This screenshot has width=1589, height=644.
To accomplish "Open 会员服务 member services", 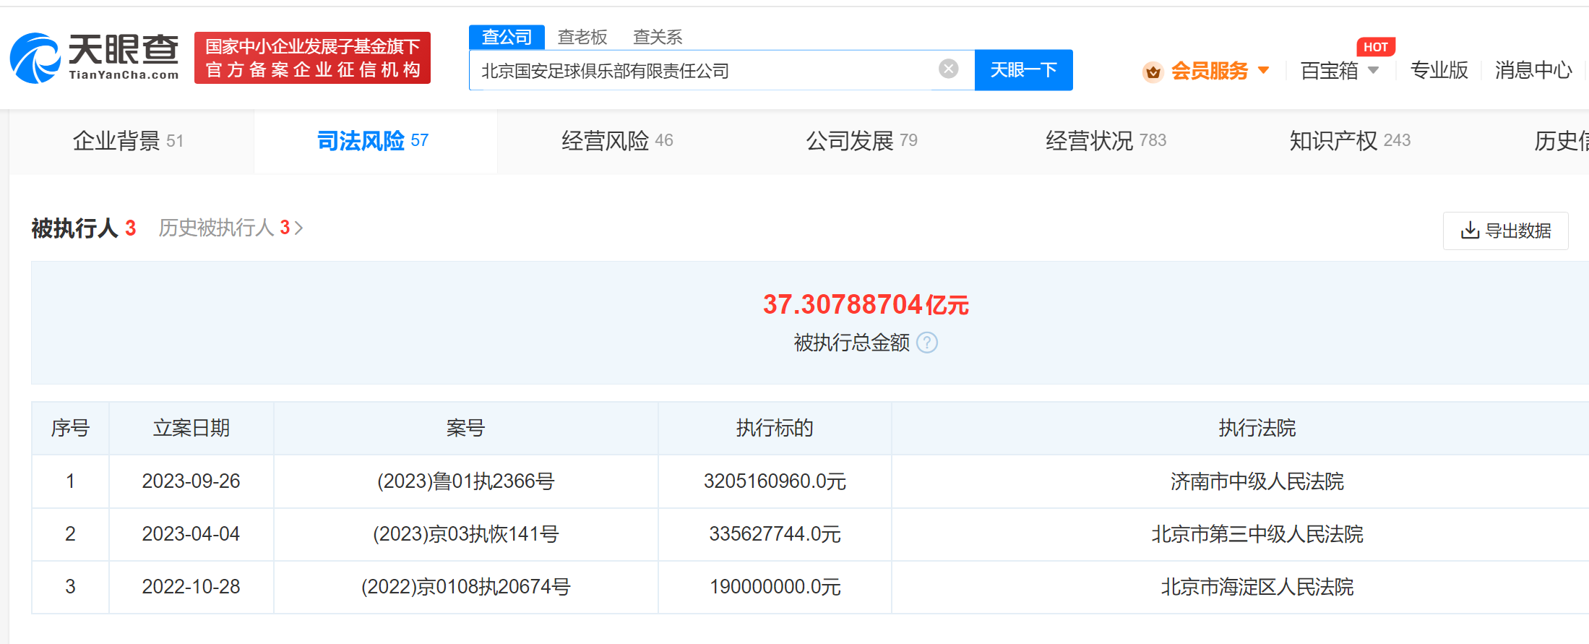I will tap(1209, 71).
